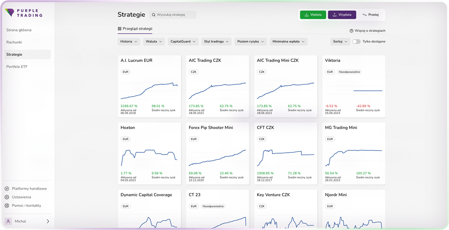The image size is (449, 230).
Task: Click the Wyszukaj strategię search field
Action: 173,15
